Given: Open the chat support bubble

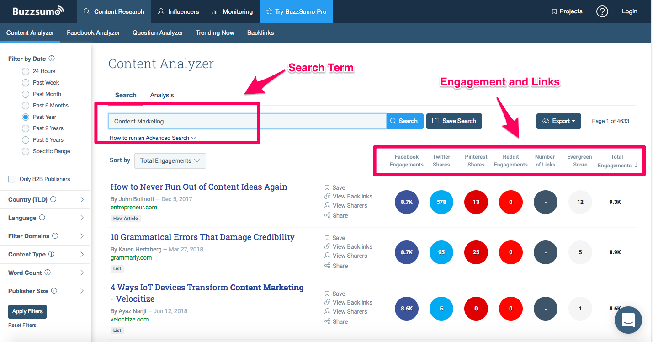Looking at the screenshot, I should click(628, 320).
